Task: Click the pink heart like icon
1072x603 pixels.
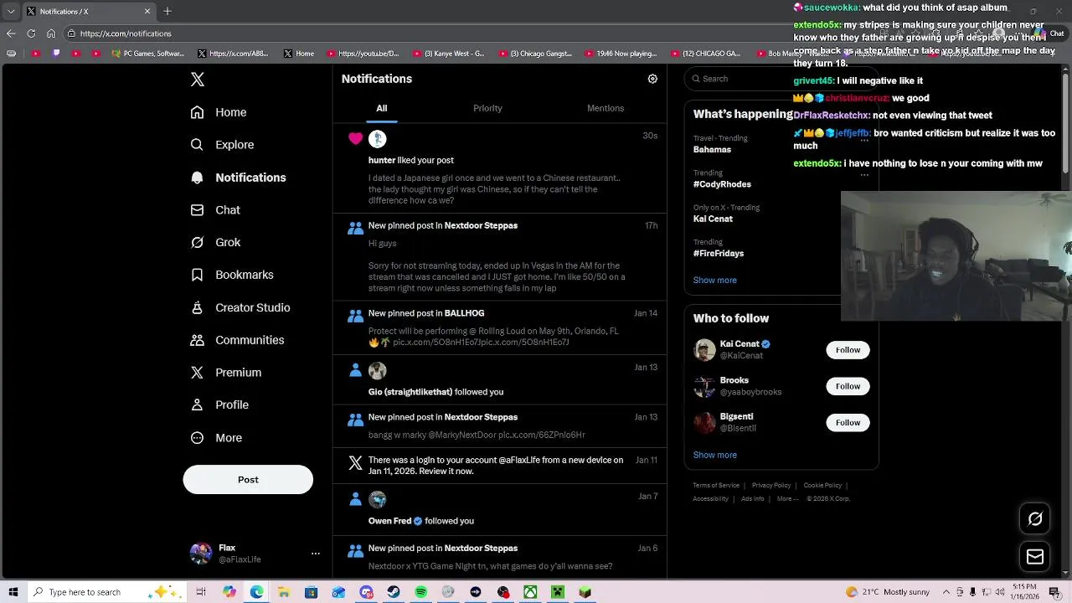Action: 356,139
